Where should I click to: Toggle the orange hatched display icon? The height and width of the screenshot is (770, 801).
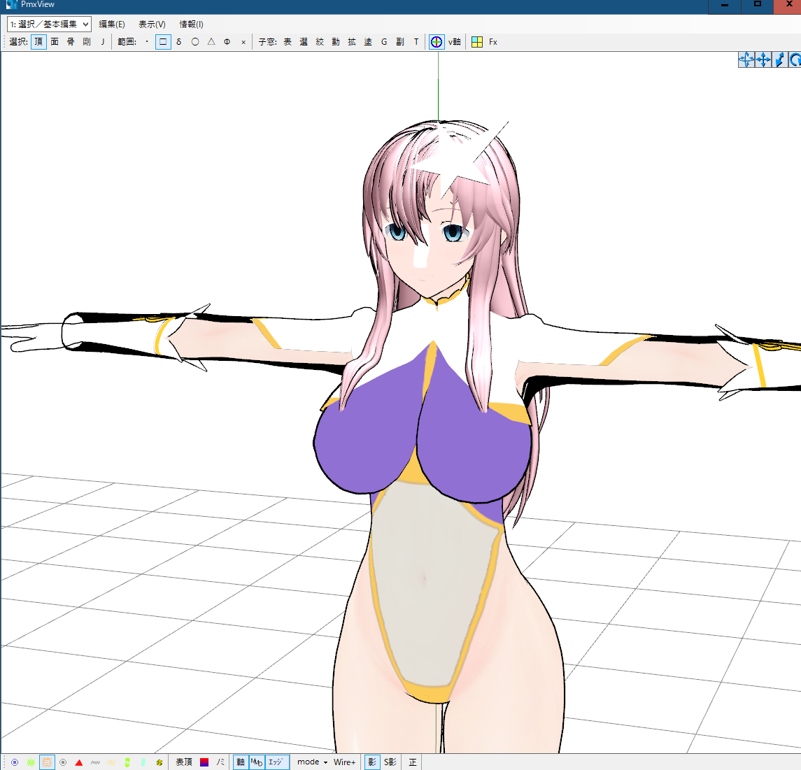[x=47, y=762]
